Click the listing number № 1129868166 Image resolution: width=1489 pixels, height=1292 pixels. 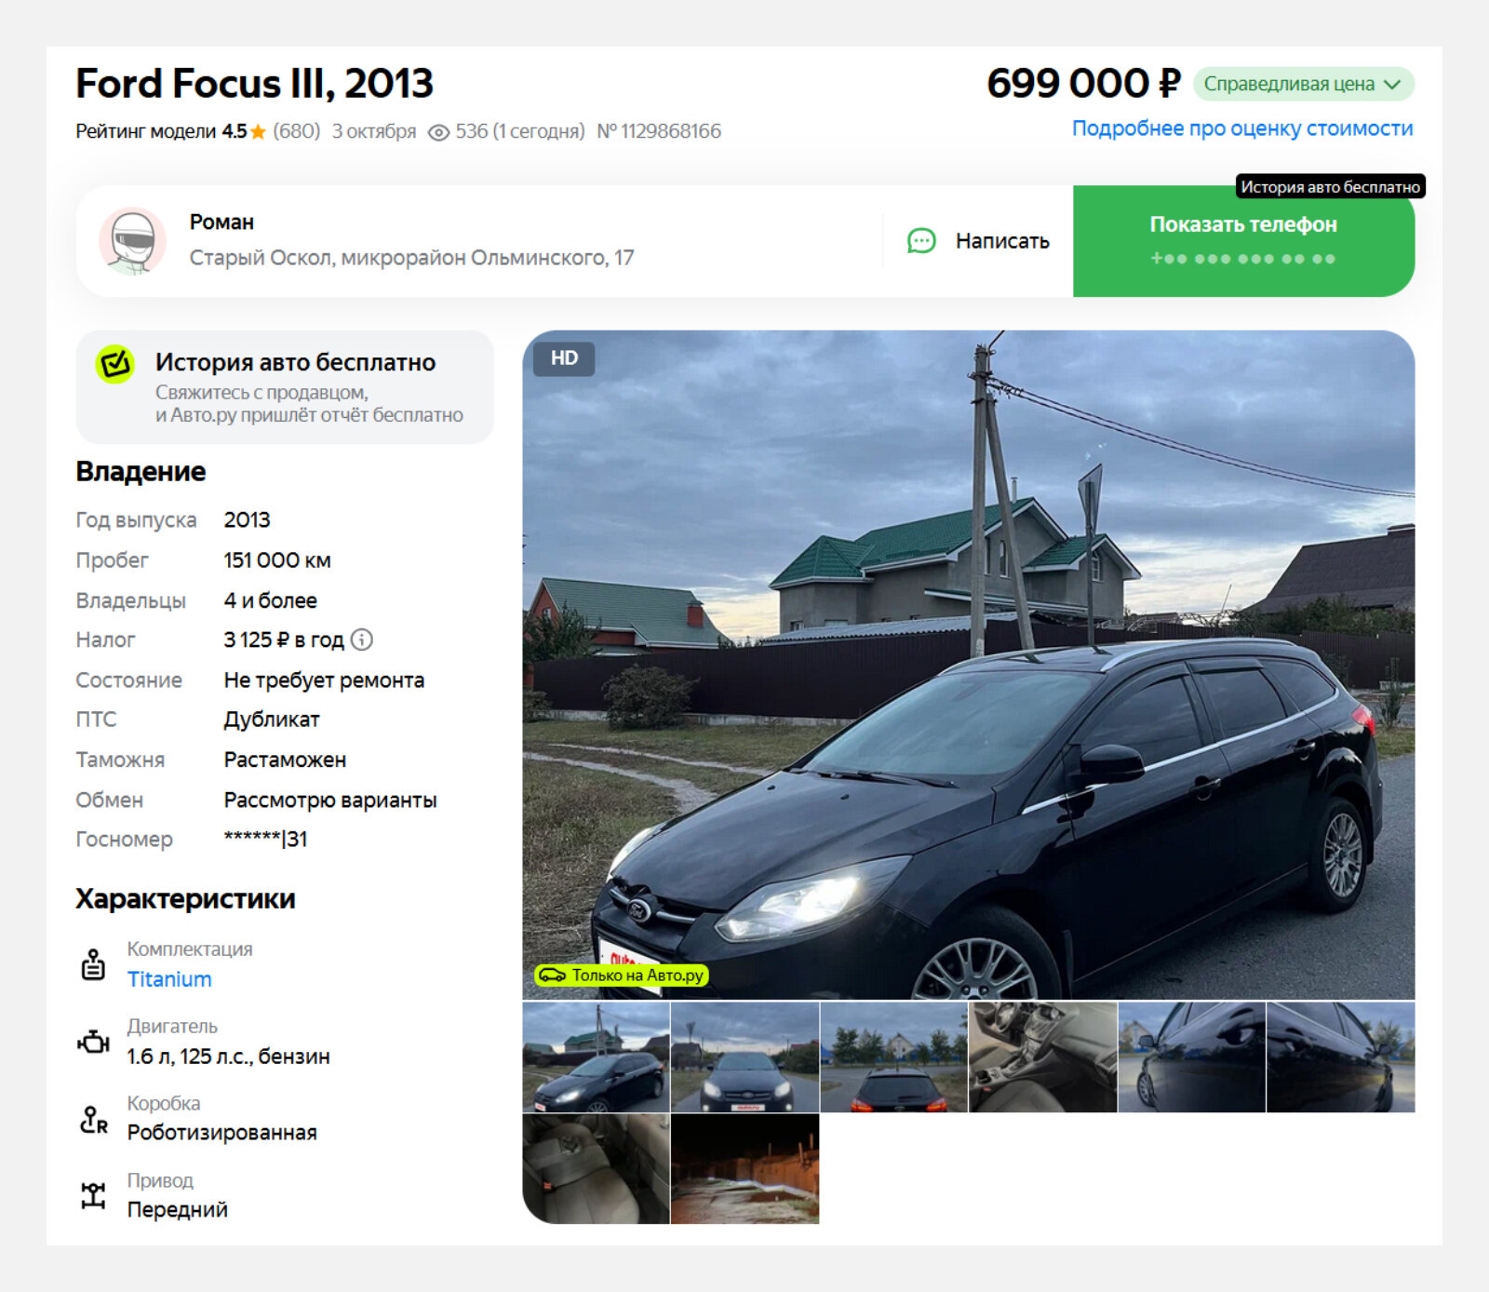(659, 131)
